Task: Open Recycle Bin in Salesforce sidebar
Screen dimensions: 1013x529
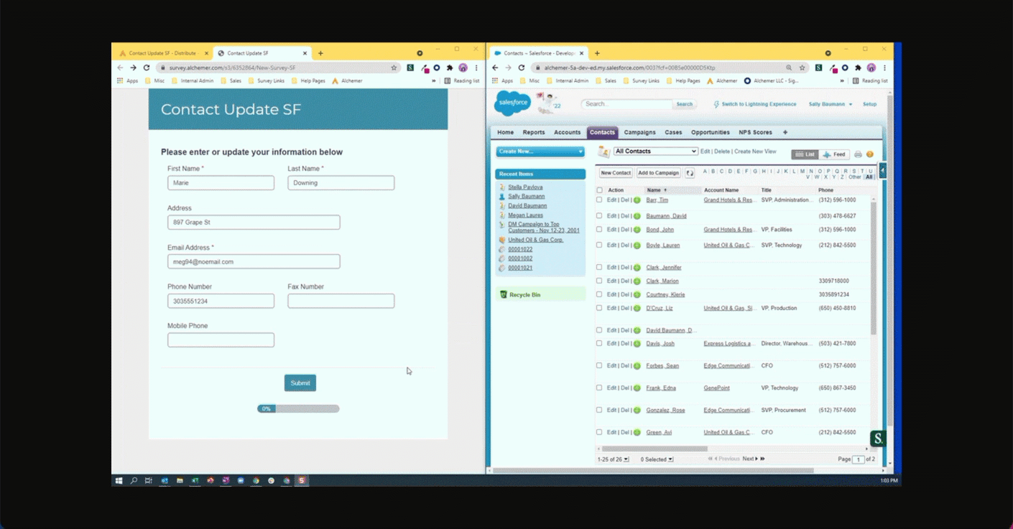Action: click(x=524, y=295)
